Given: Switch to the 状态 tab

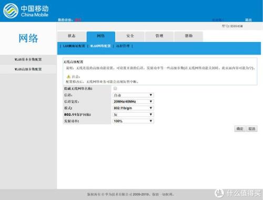Looking at the screenshot, I should pyautogui.click(x=72, y=36).
